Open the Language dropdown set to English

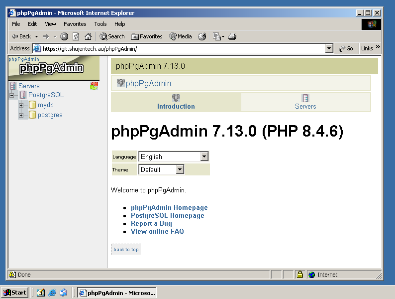tap(174, 156)
